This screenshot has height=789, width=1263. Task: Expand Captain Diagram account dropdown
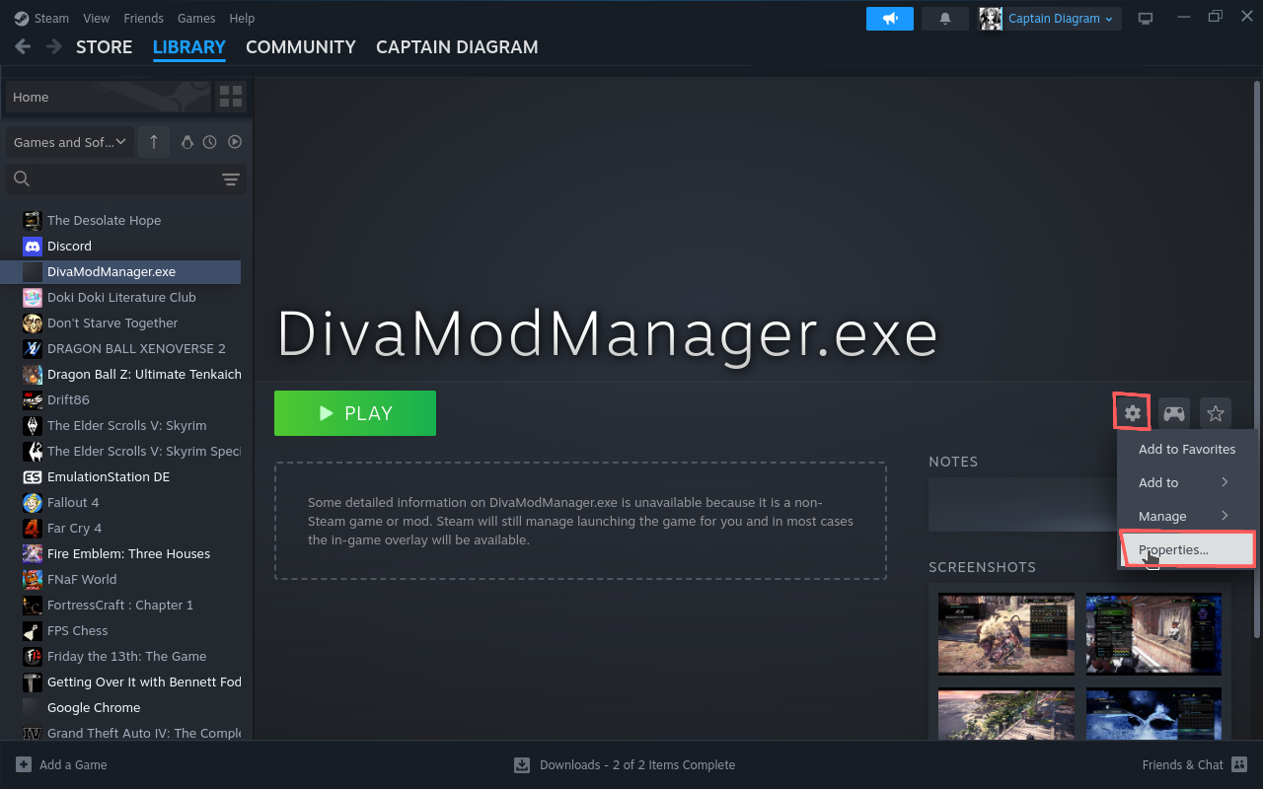click(x=1050, y=19)
